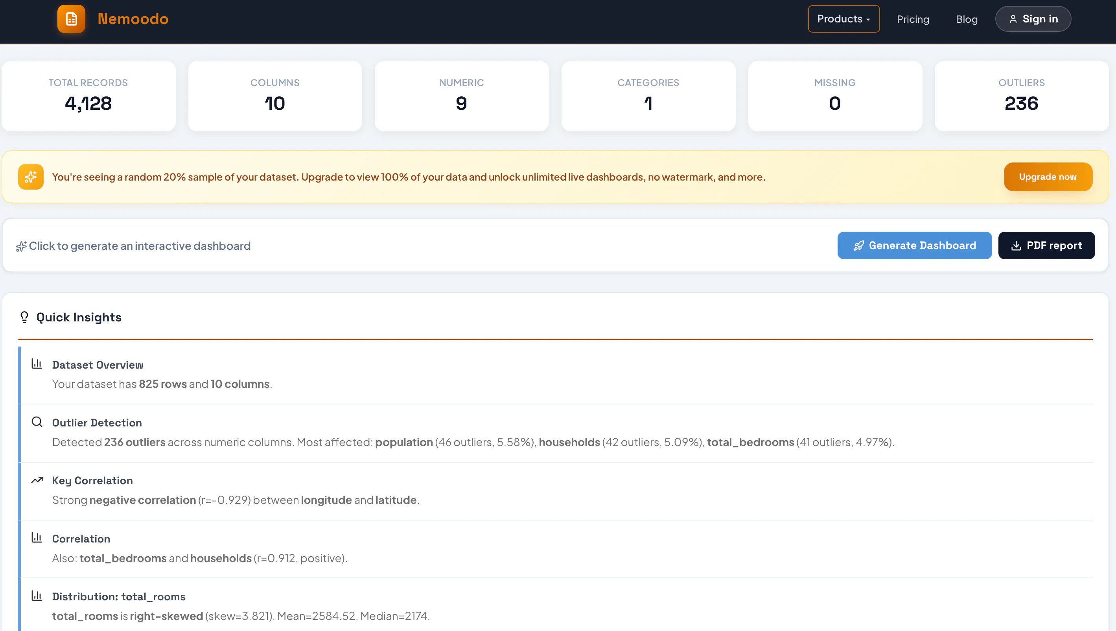1116x631 pixels.
Task: Open the Nemoodo brand name link
Action: tap(133, 18)
